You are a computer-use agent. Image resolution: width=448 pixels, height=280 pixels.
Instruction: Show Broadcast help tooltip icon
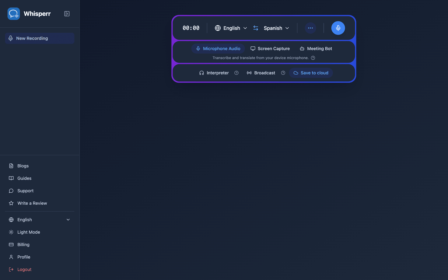click(283, 73)
